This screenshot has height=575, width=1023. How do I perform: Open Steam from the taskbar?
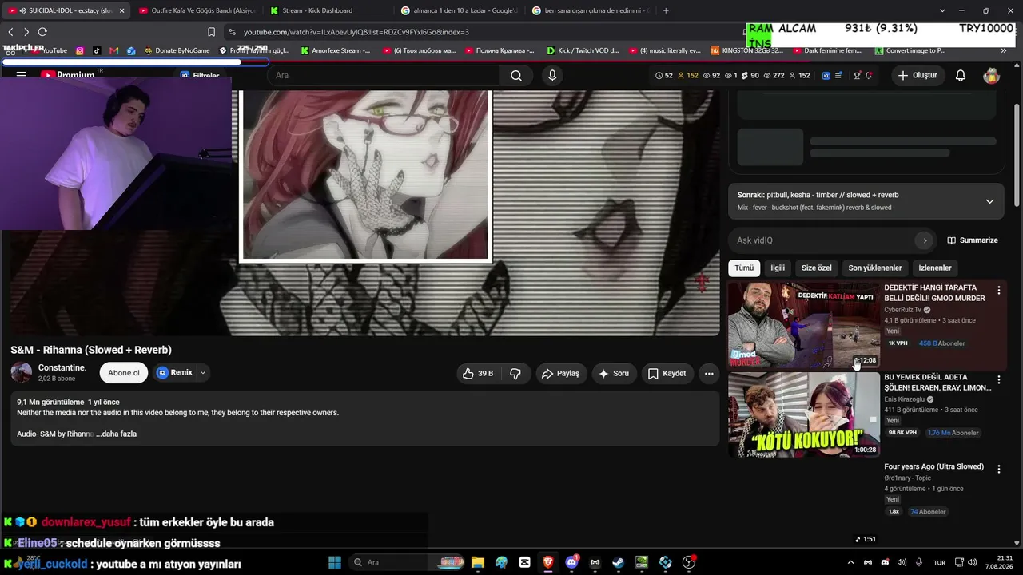point(618,562)
